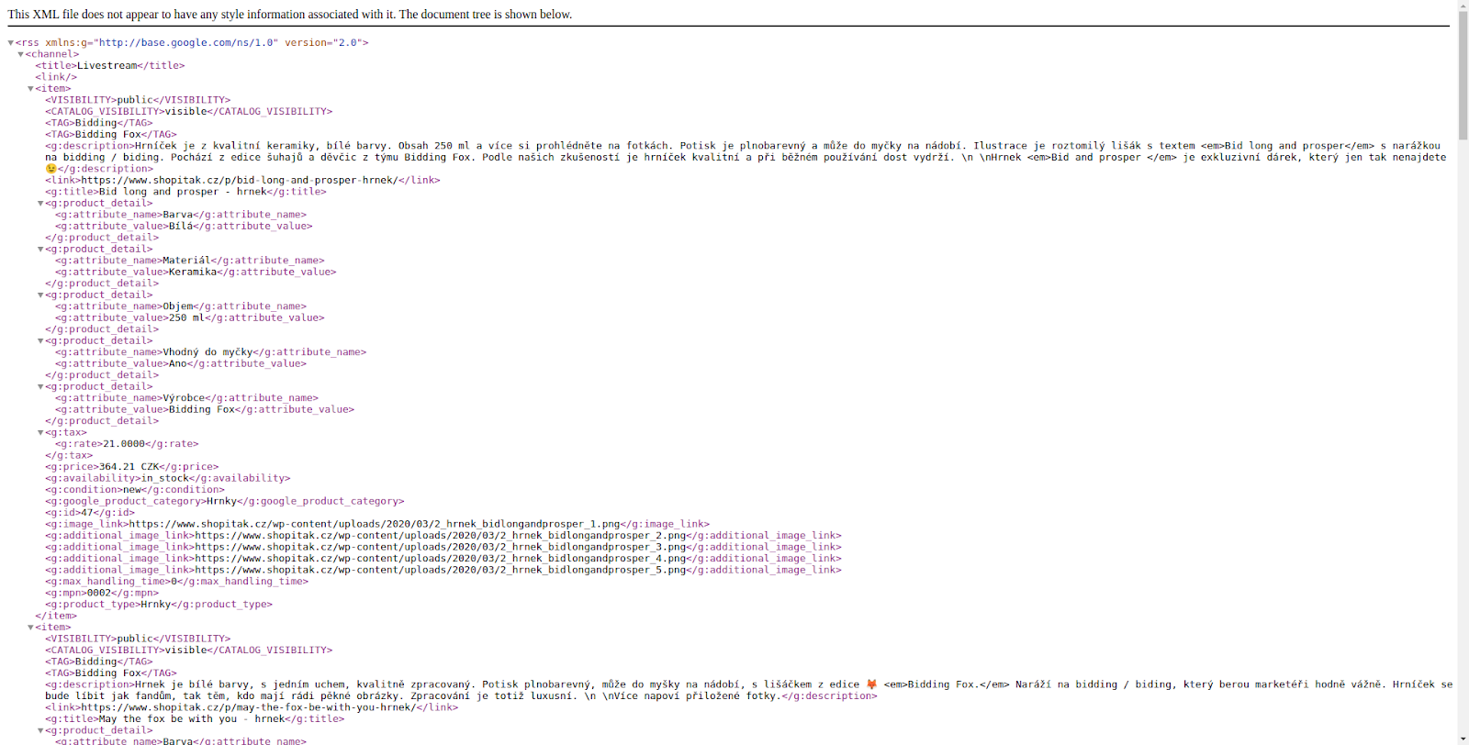Screen dimensions: 1469x745
Task: Click the scrollbar up arrow
Action: pyautogui.click(x=1463, y=6)
